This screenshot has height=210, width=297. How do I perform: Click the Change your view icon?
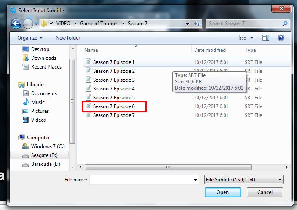pos(243,38)
